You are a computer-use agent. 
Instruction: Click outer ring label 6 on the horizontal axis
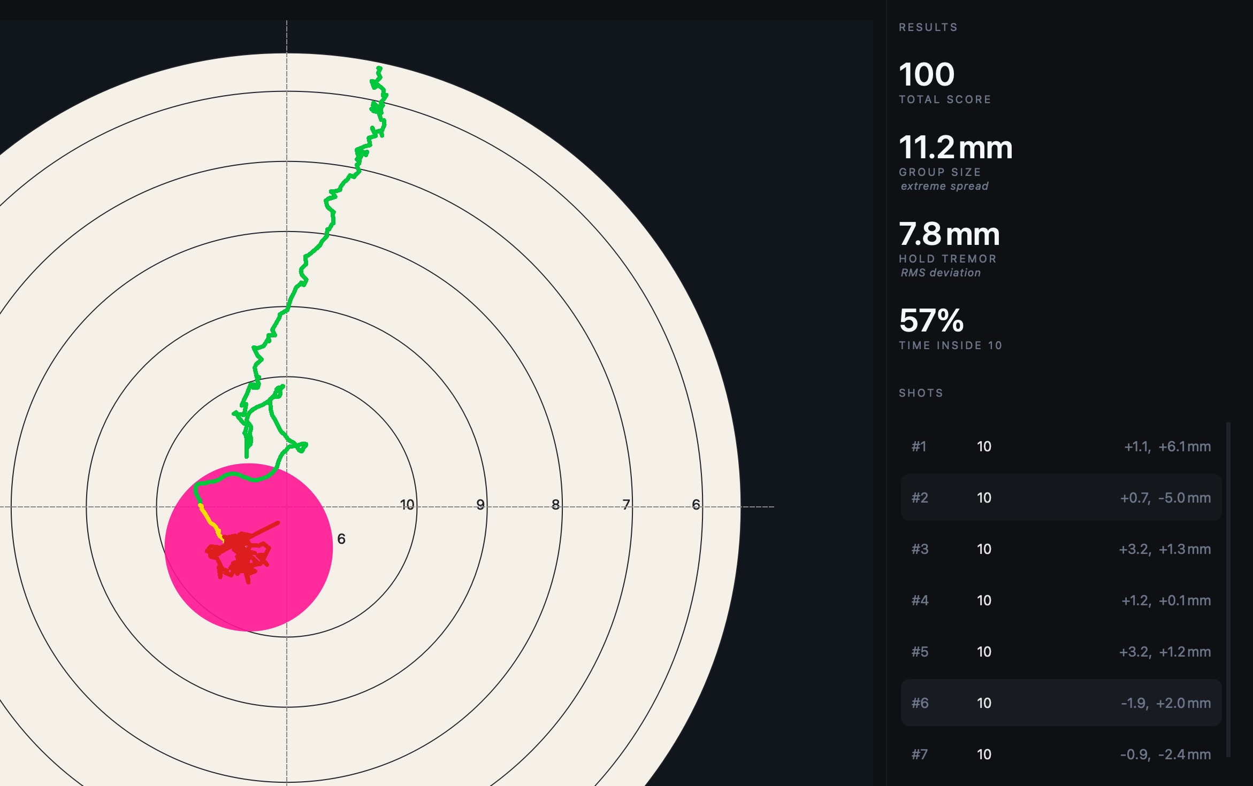coord(696,505)
